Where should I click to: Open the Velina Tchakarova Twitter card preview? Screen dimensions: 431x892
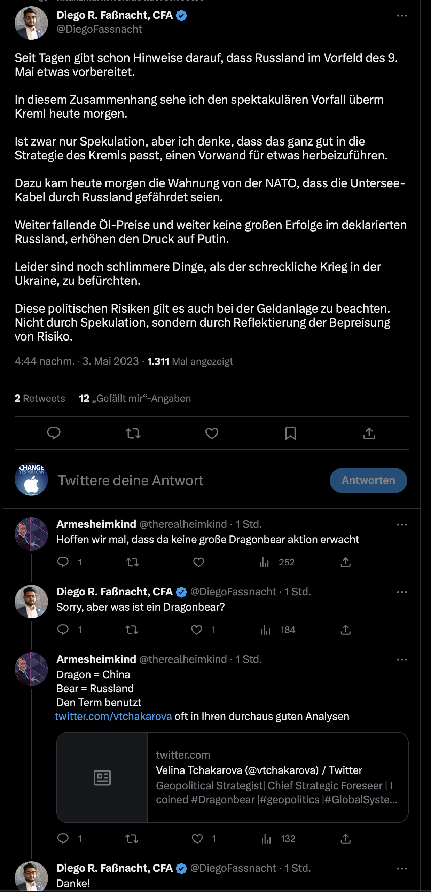click(232, 777)
